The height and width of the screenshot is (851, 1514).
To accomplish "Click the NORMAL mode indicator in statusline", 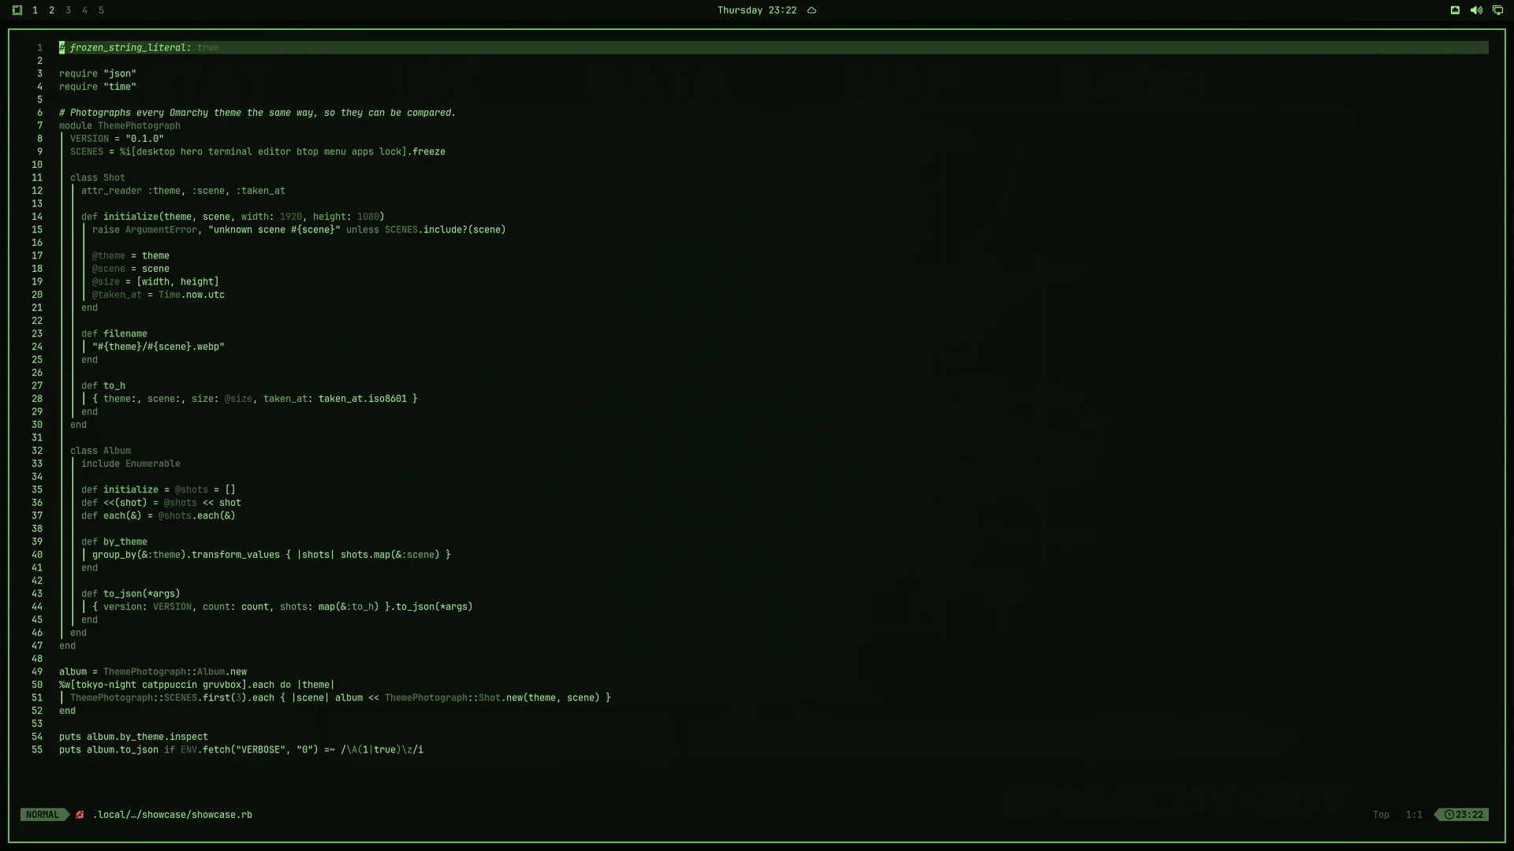I will (43, 815).
